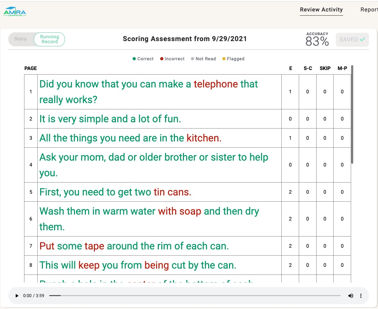Click the green Correct legend indicator
Screen dimensions: 378x309
[x=134, y=59]
